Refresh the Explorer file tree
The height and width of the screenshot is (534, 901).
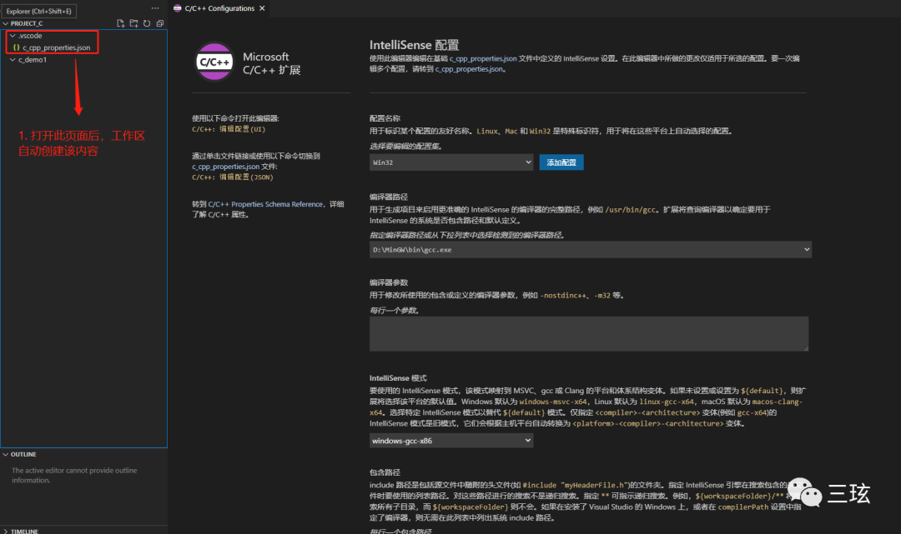(147, 23)
